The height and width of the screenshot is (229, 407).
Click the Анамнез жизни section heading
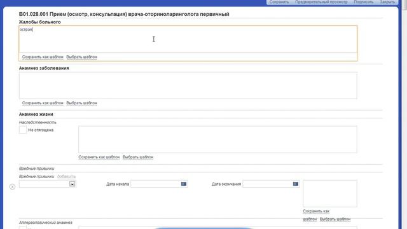tap(36, 114)
